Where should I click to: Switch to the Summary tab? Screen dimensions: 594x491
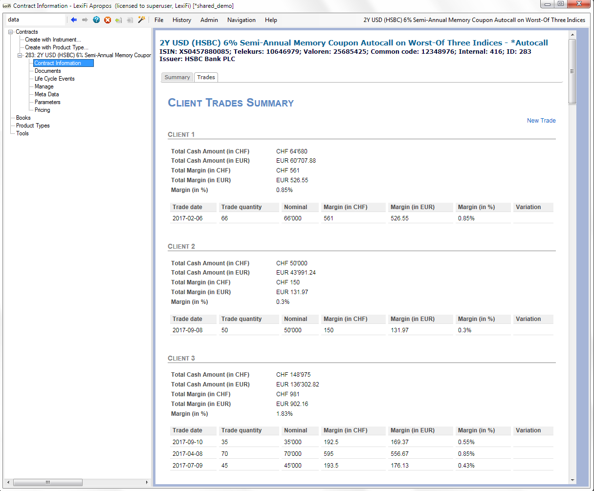point(177,77)
